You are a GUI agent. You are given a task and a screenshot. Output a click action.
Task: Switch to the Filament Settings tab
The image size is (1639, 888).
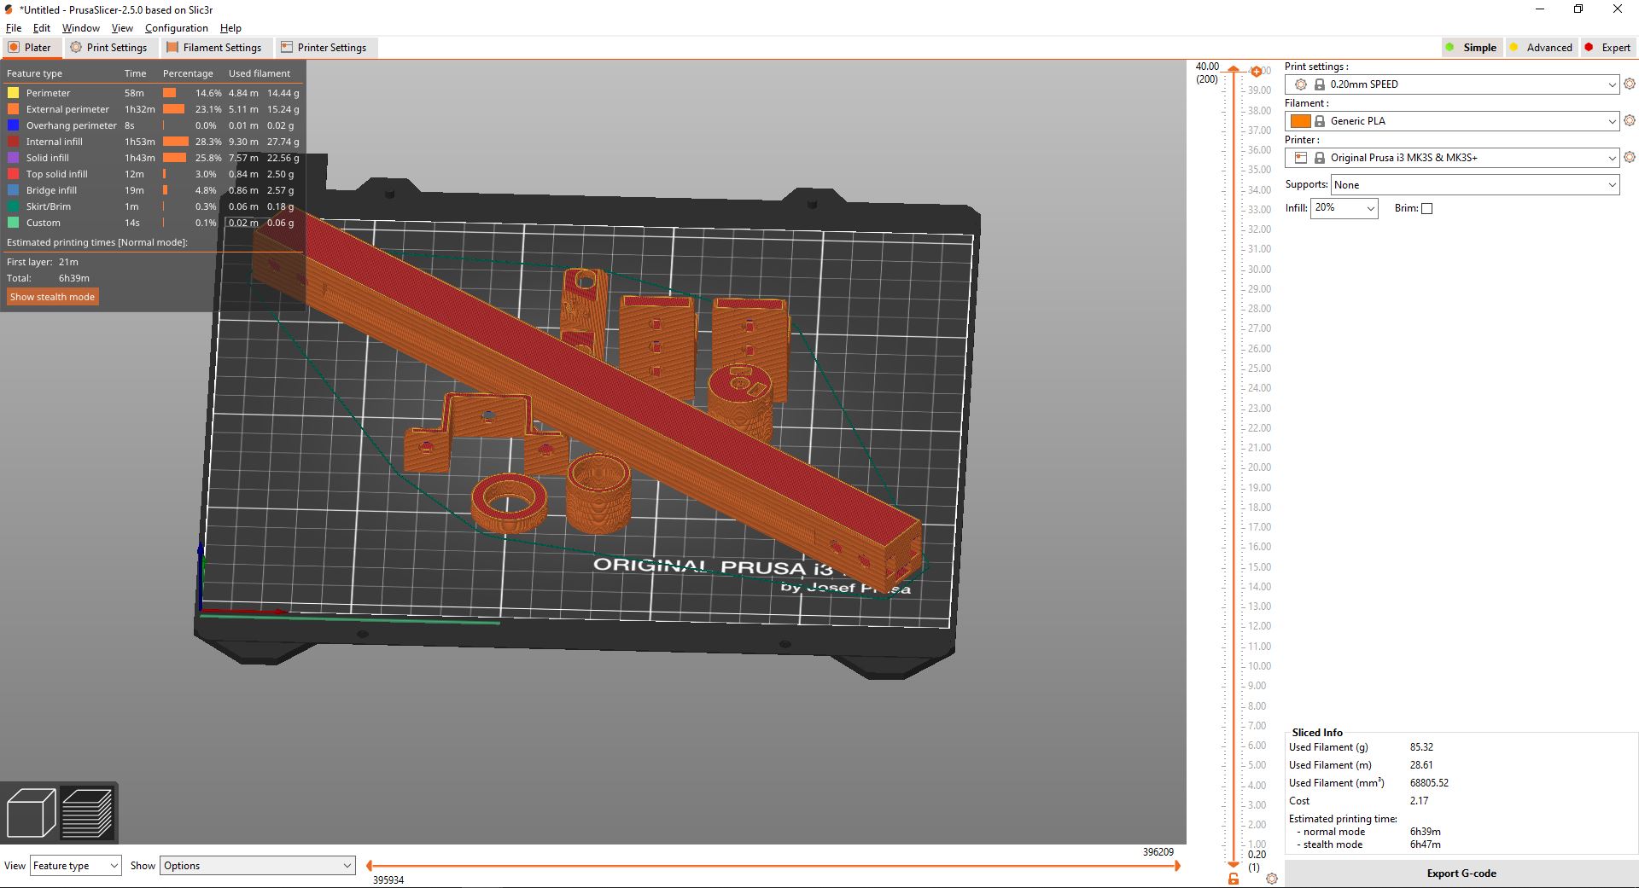[215, 48]
